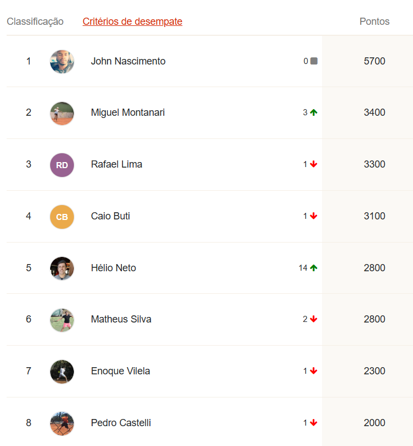This screenshot has height=446, width=413.
Task: Click red down arrow next to Rafael Lima
Action: [314, 164]
